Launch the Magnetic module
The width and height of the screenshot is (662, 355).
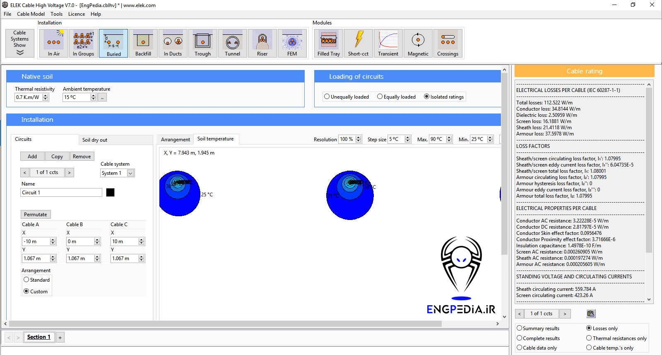click(418, 43)
